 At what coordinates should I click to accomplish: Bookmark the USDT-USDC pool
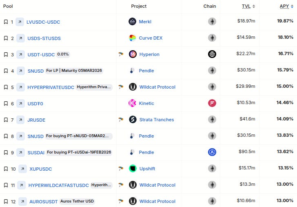click(6, 54)
